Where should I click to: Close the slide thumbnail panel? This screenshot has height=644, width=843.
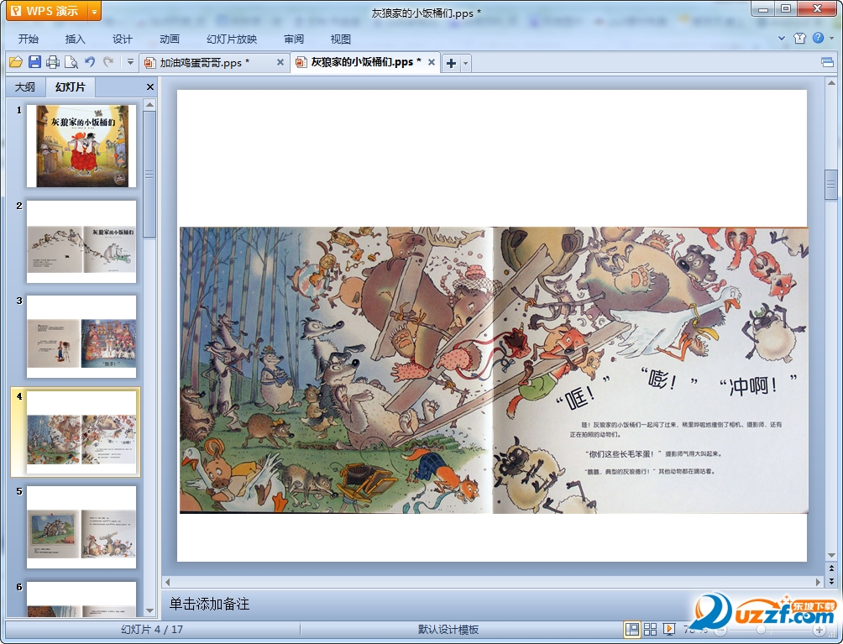150,86
